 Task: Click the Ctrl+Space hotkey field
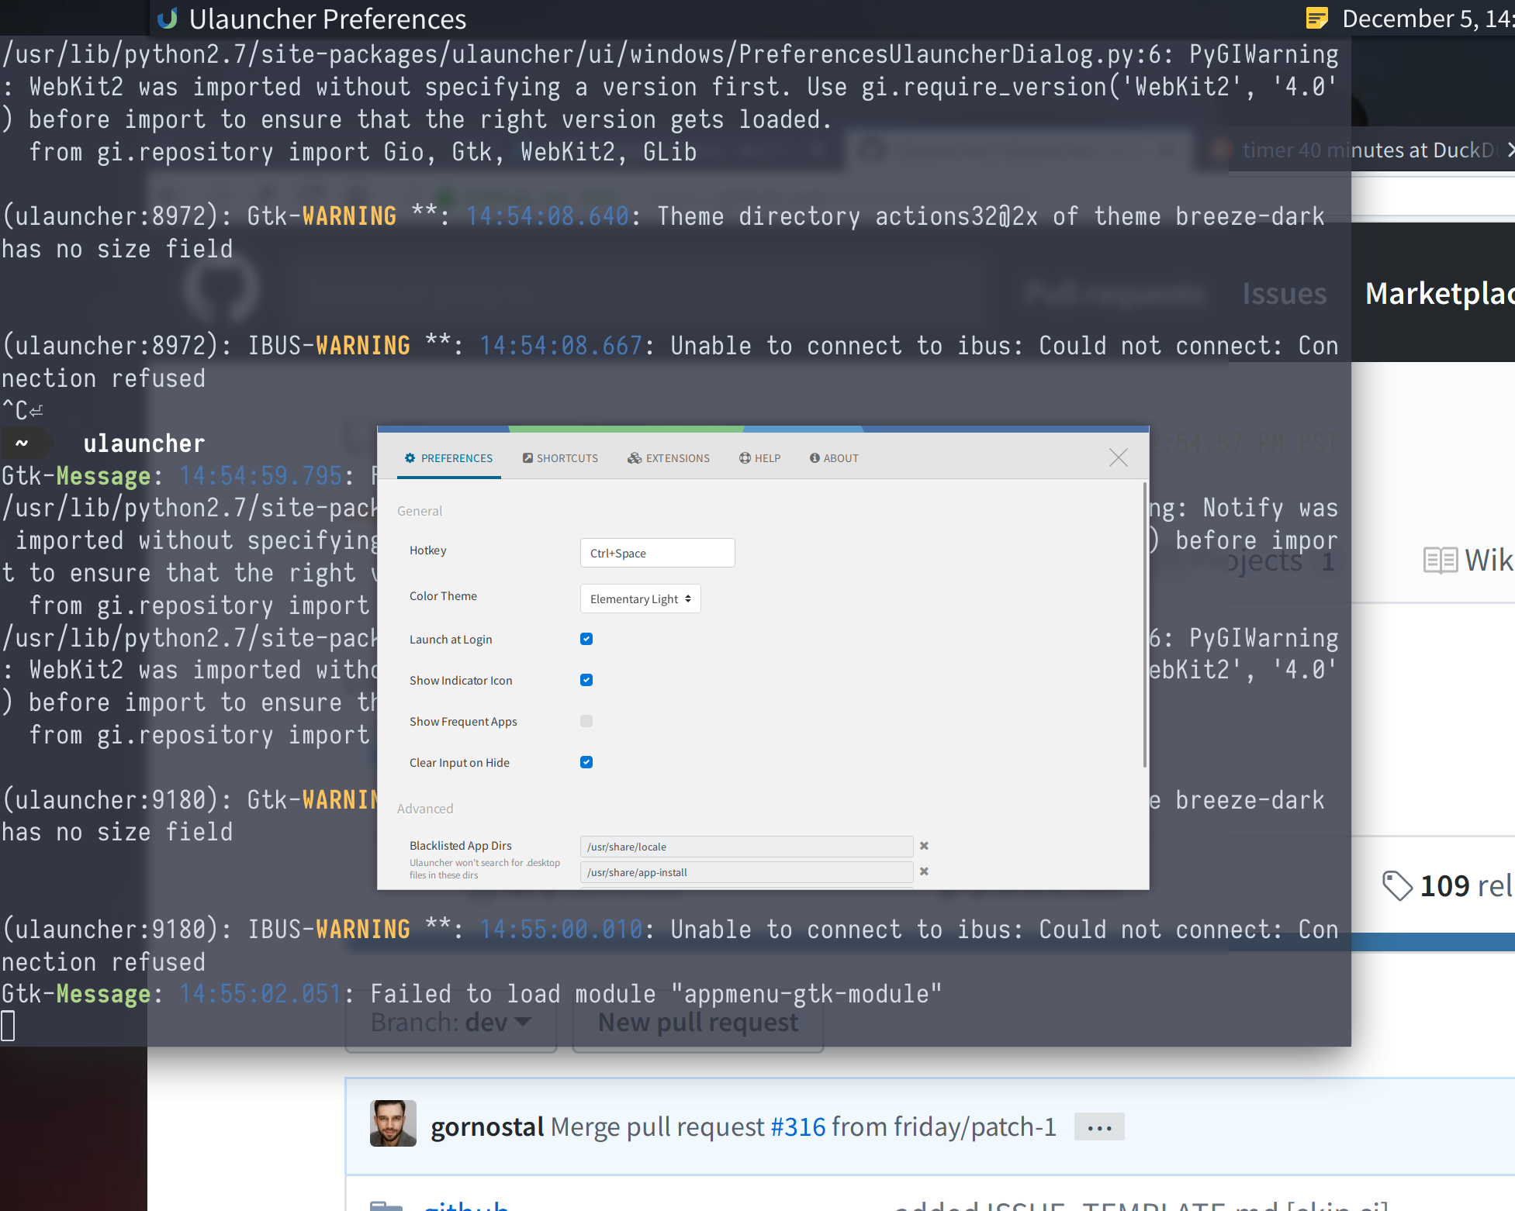click(657, 553)
